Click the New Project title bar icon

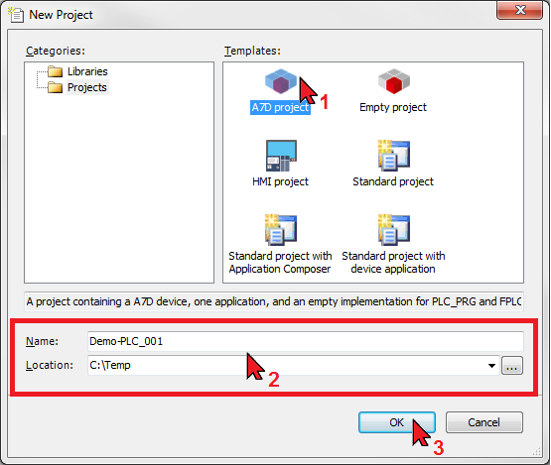(x=16, y=15)
